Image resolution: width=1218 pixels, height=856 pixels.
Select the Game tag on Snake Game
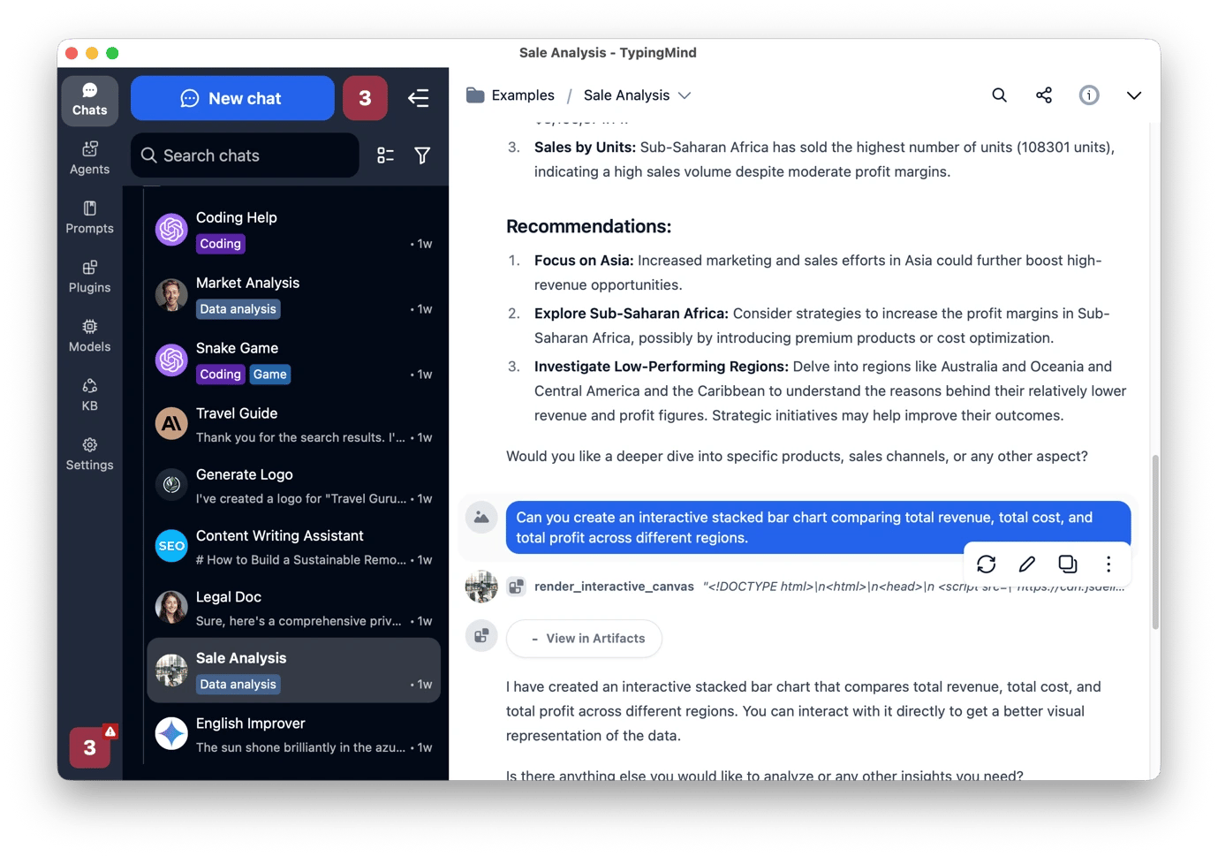tap(270, 375)
